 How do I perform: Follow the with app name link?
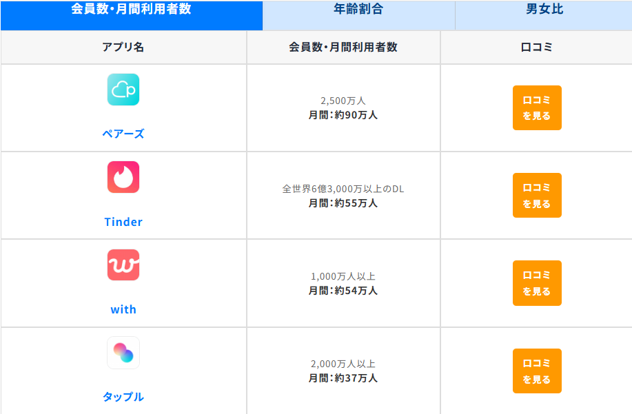123,309
